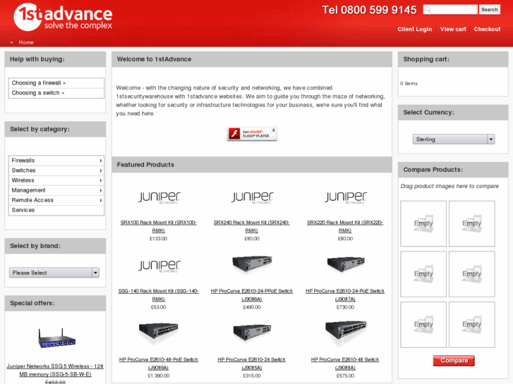
Task: Click the Juniper logo above SRX240 Rack Mount Kit
Action: click(252, 197)
